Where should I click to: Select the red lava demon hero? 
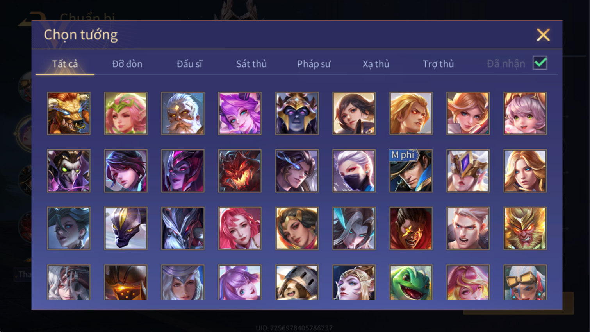240,171
